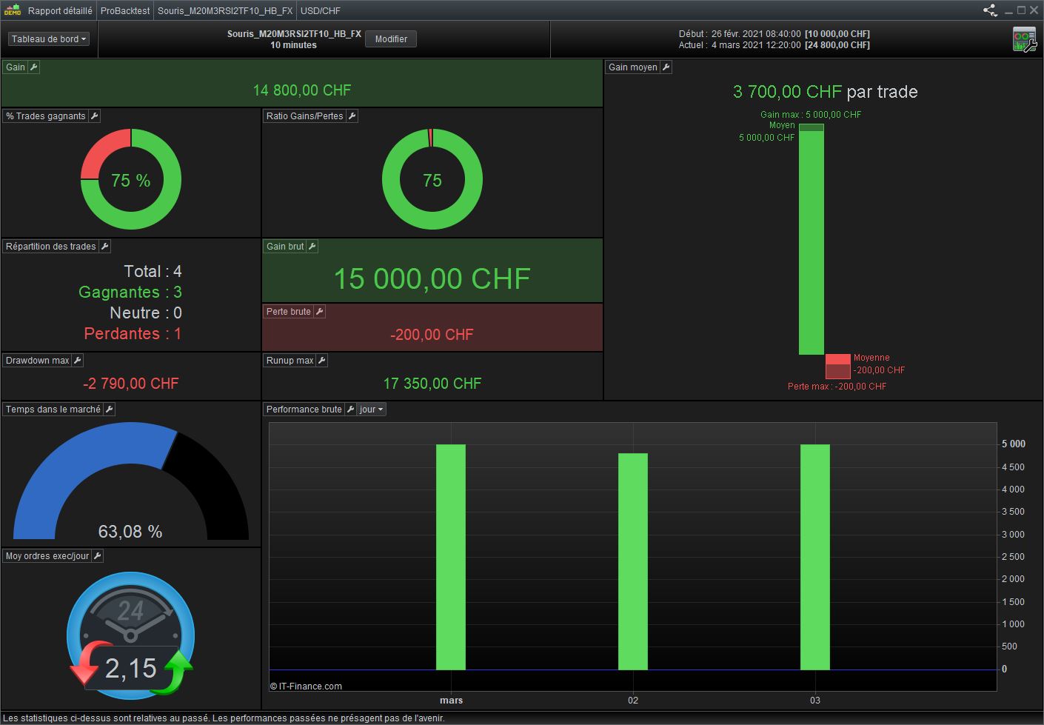This screenshot has width=1044, height=725.
Task: Click the Actuel date line in header
Action: pyautogui.click(x=774, y=45)
